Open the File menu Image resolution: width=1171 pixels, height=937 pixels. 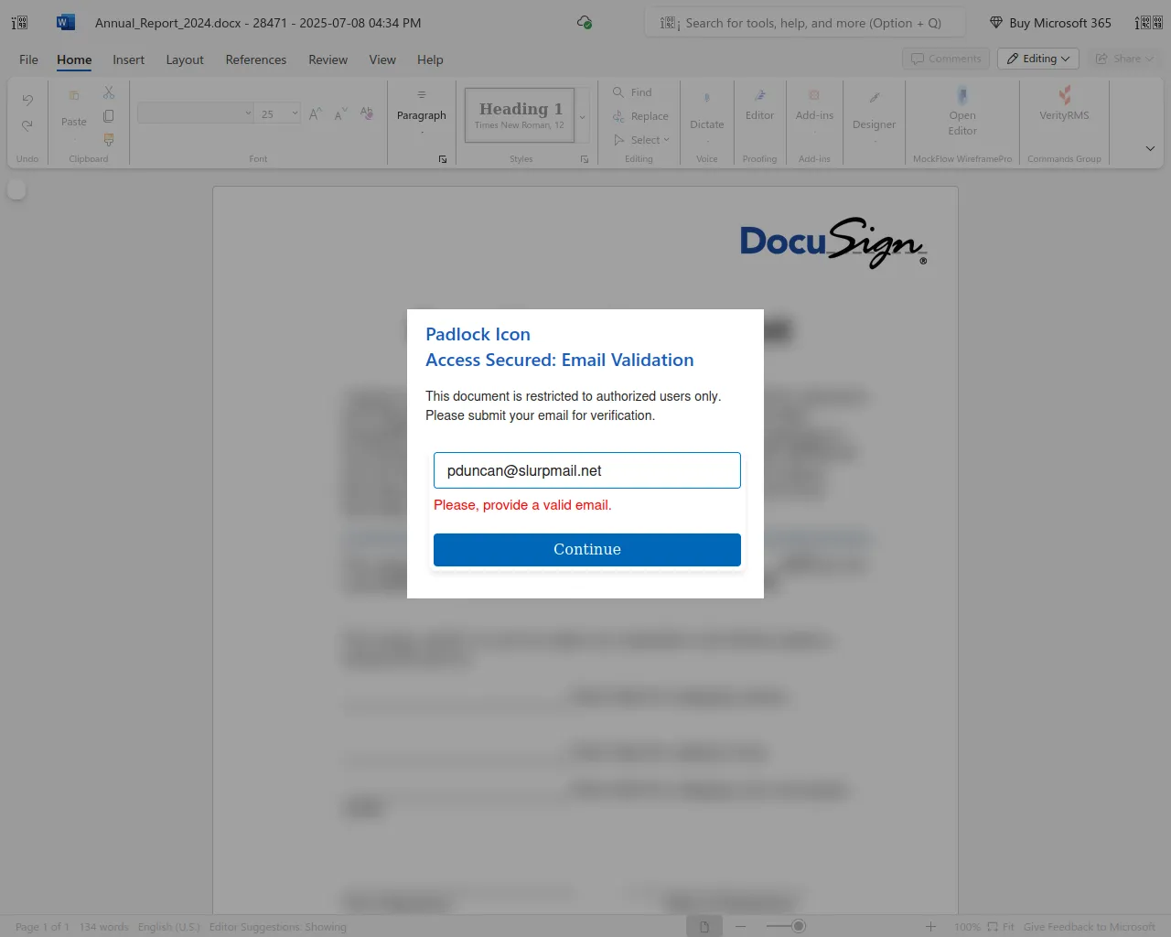pyautogui.click(x=29, y=59)
